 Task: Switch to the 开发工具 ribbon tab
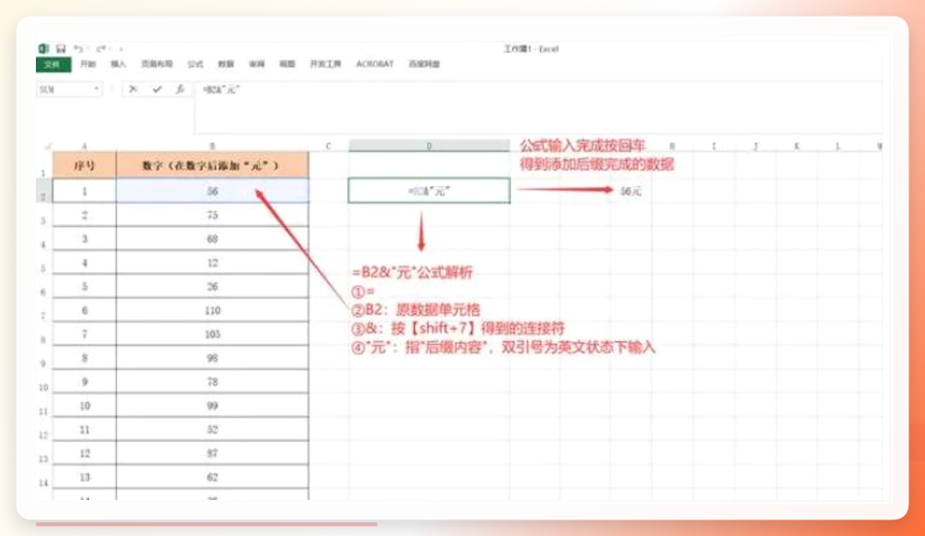coord(325,64)
